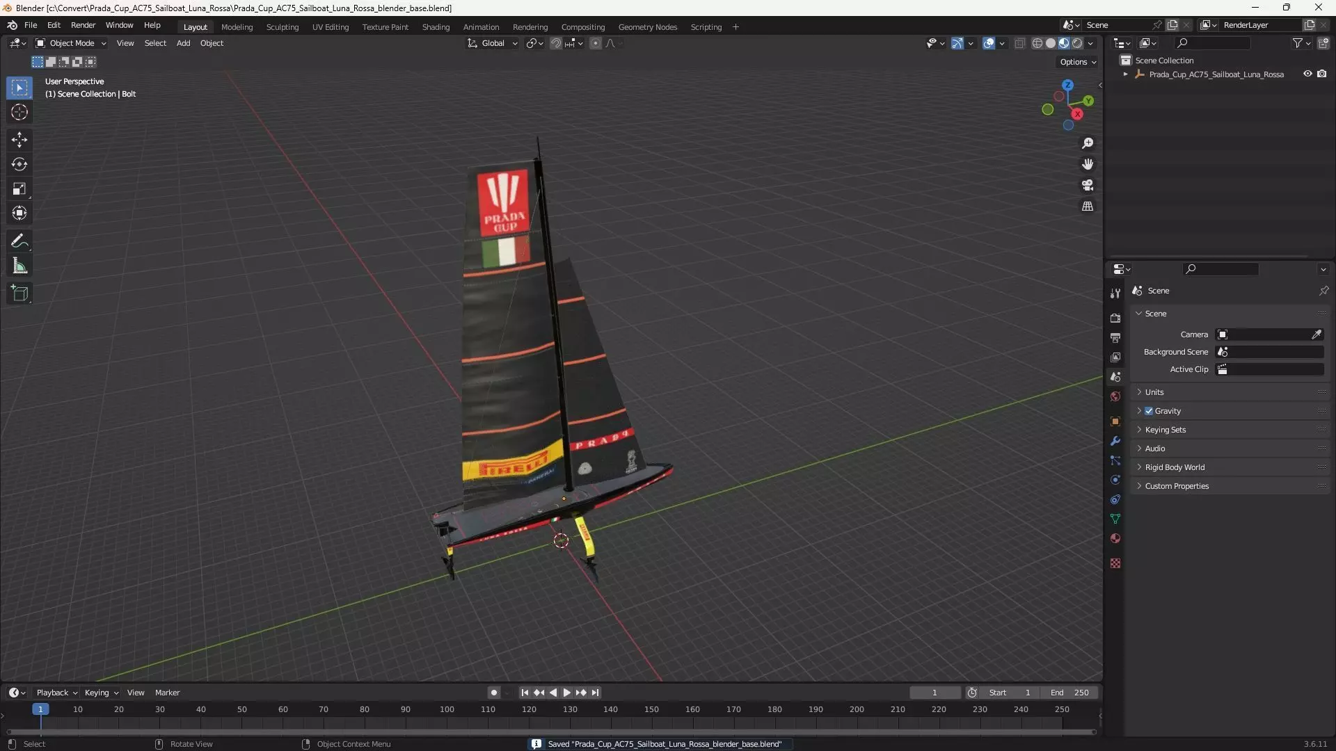Select the Select Box tool
Screen dimensions: 1336x751
click(x=19, y=88)
